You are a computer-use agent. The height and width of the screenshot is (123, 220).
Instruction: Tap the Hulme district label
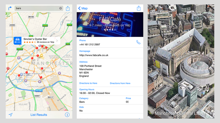click(x=23, y=104)
